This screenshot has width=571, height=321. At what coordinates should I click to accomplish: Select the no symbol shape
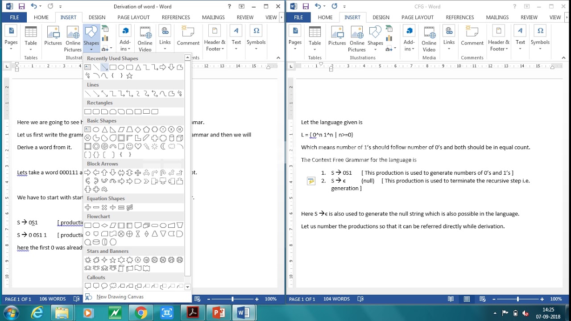point(104,147)
